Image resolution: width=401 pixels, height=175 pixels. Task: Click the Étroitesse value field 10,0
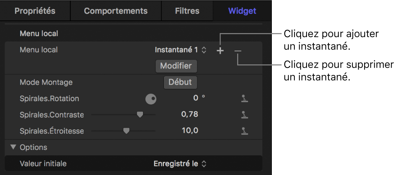coord(190,130)
